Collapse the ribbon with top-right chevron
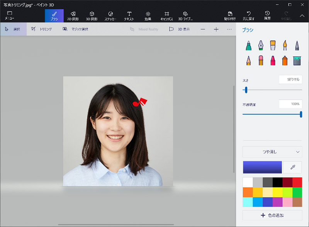The width and height of the screenshot is (309, 227). [302, 16]
